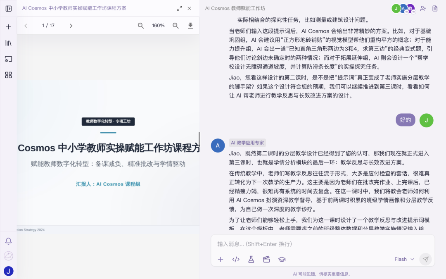
Task: Go to previous page of document
Action: click(26, 26)
